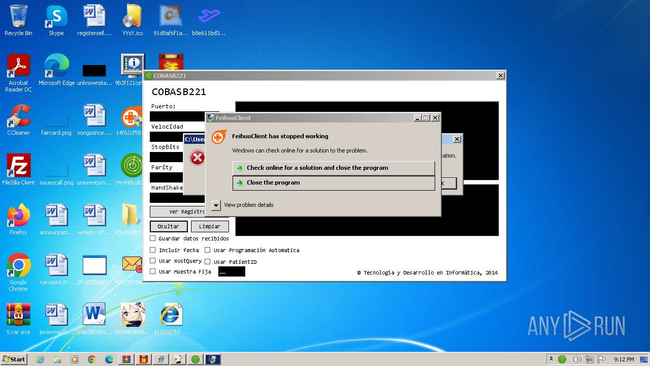
Task: Close the partially hidden error dialog
Action: click(457, 139)
